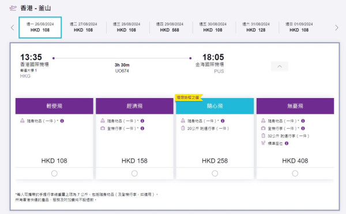Select the 28/08/2024 HKD 108 date tab
Image resolution: width=346 pixels, height=214 pixels.
(126, 27)
